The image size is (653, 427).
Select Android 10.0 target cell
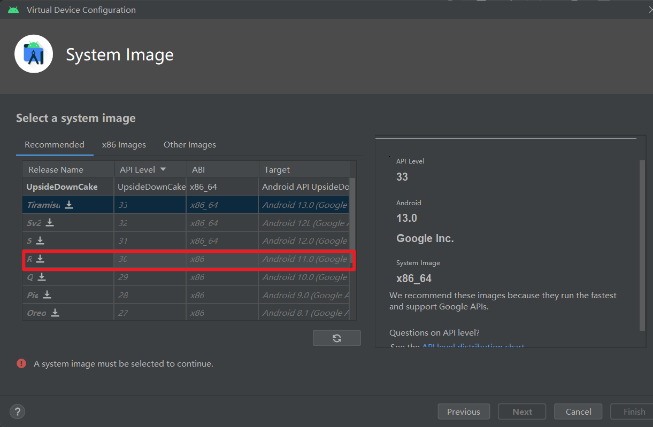click(304, 277)
